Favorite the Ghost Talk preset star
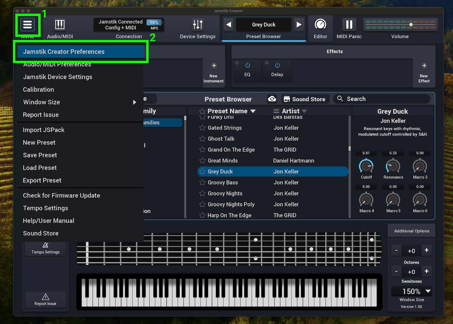Screen dimensions: 453x324 click(202, 139)
